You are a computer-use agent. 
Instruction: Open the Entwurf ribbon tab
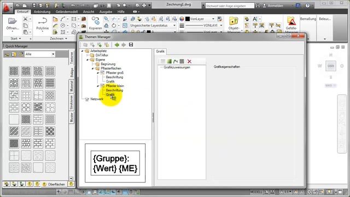point(23,11)
